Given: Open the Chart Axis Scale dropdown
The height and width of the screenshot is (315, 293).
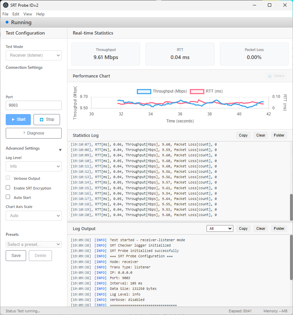Looking at the screenshot, I should pos(34,216).
